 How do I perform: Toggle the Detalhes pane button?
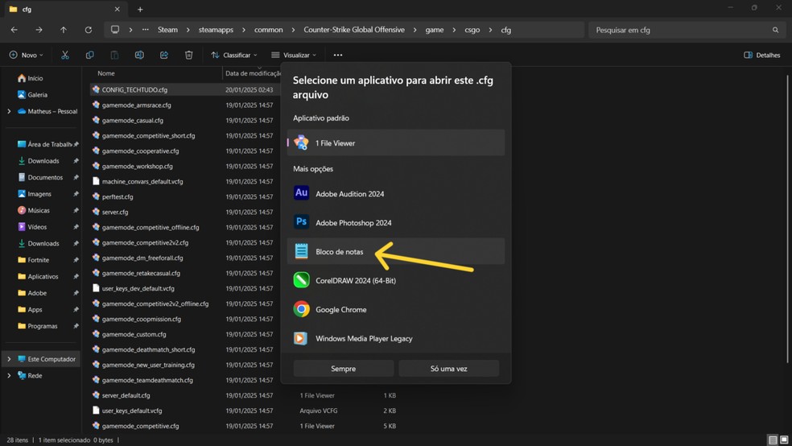(762, 56)
